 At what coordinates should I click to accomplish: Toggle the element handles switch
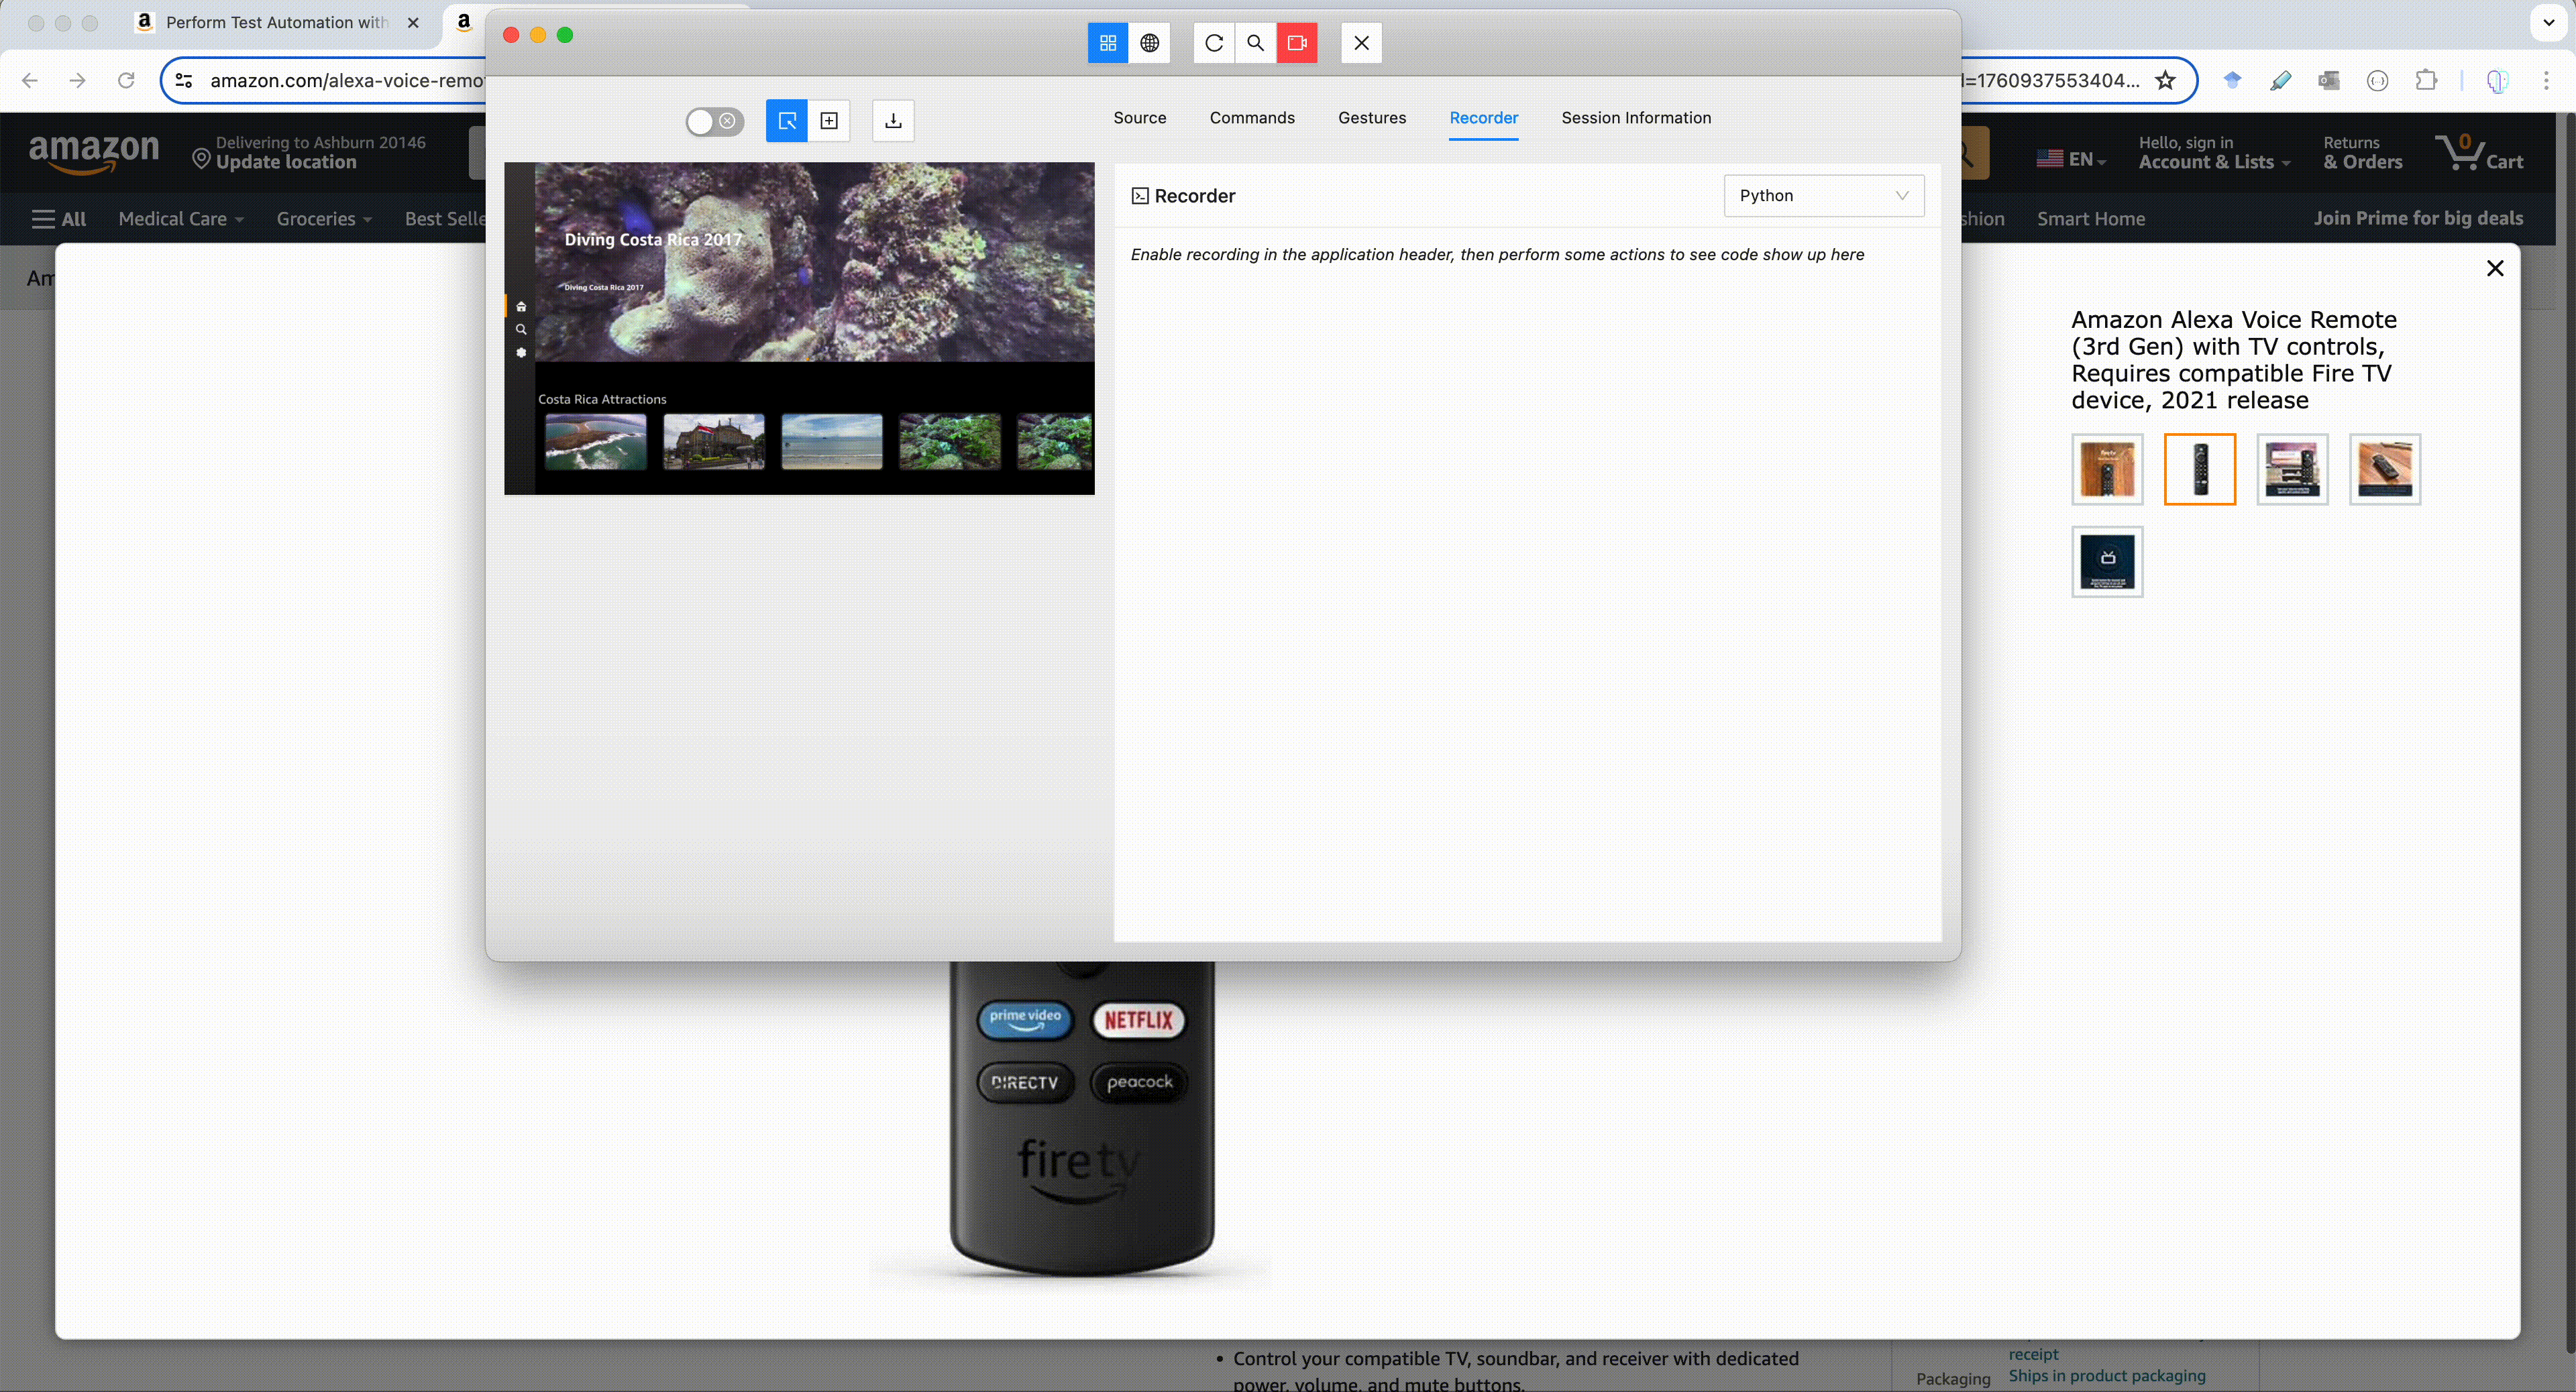click(714, 121)
